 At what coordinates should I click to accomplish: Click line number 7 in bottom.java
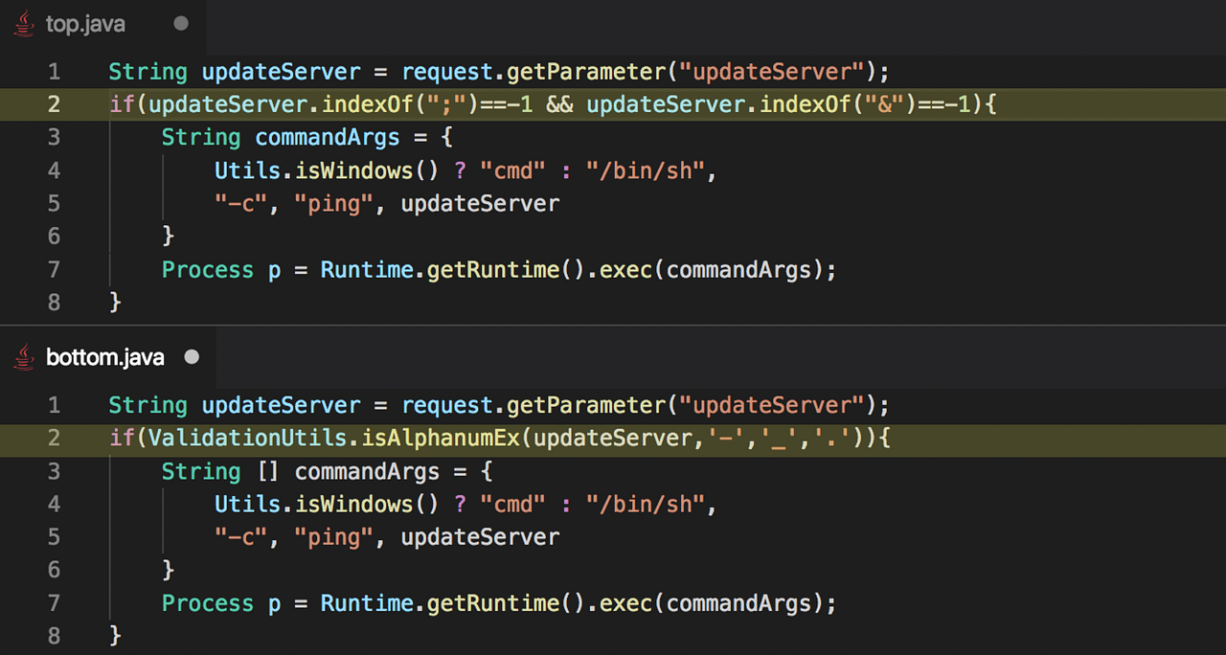pyautogui.click(x=54, y=603)
